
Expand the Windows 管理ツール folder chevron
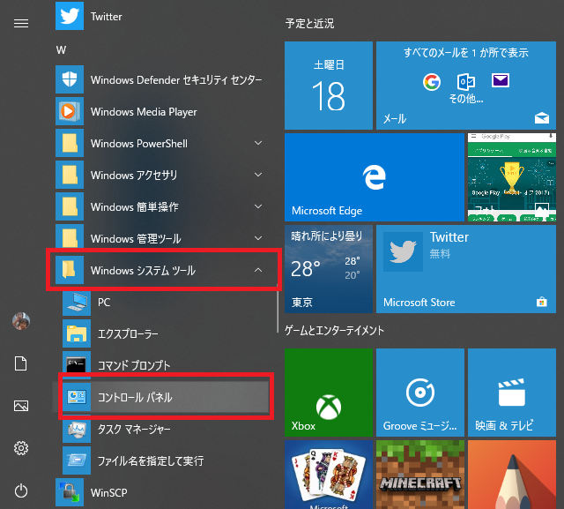258,238
